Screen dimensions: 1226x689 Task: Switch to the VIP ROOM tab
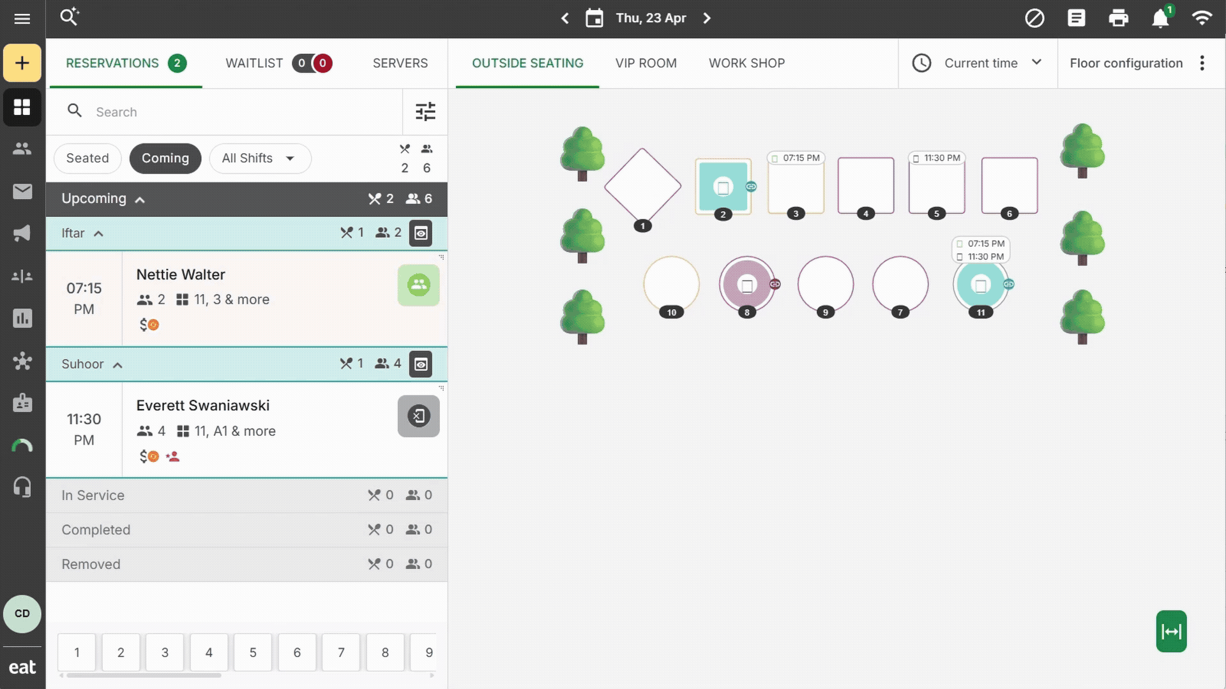tap(646, 63)
